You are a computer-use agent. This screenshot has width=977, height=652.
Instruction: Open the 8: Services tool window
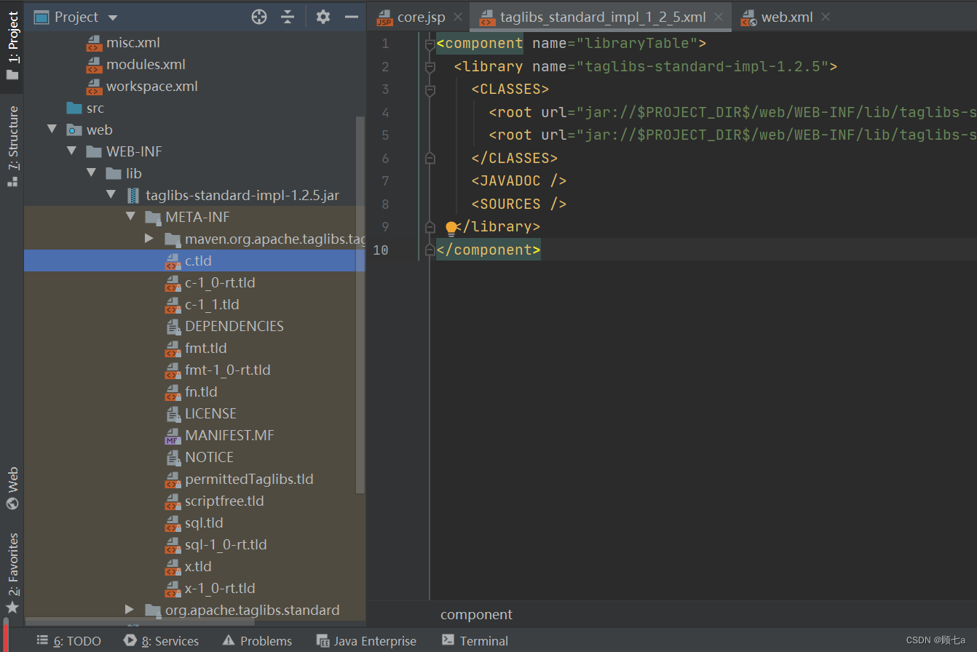162,641
